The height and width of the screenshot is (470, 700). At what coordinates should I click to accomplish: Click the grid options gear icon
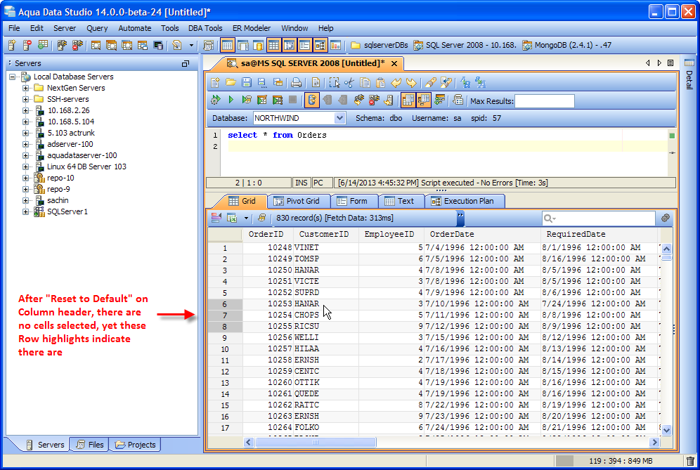pyautogui.click(x=666, y=218)
